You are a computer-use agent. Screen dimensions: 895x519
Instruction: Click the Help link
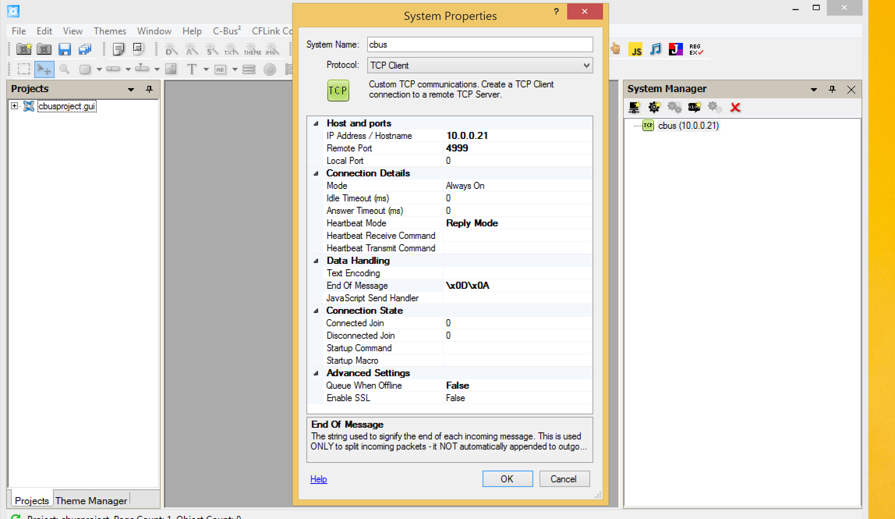(x=318, y=479)
